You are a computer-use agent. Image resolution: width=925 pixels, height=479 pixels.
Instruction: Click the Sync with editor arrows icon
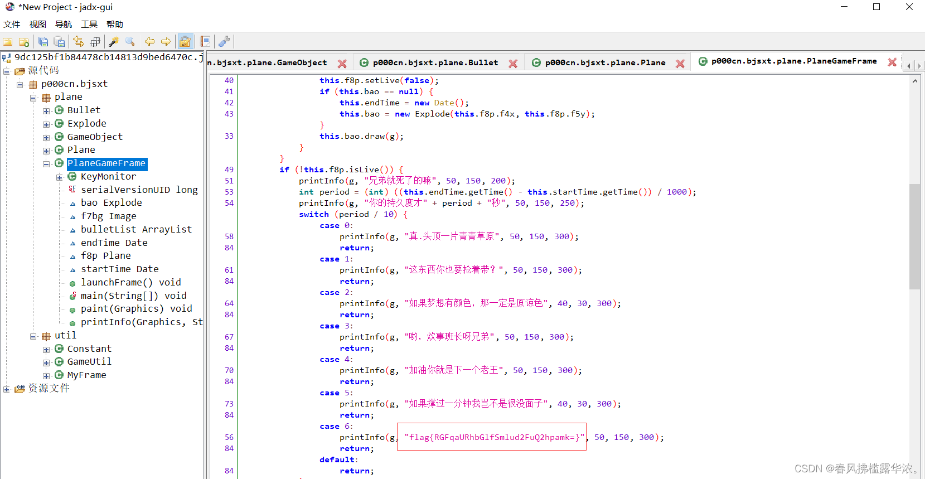coord(79,42)
